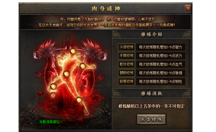Select the glowing head orb node
The height and width of the screenshot is (132, 216).
[x=73, y=51]
